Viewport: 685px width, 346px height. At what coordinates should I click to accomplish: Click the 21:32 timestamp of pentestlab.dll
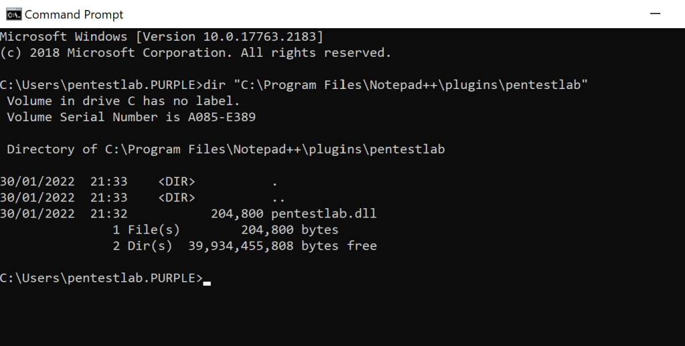coord(108,214)
